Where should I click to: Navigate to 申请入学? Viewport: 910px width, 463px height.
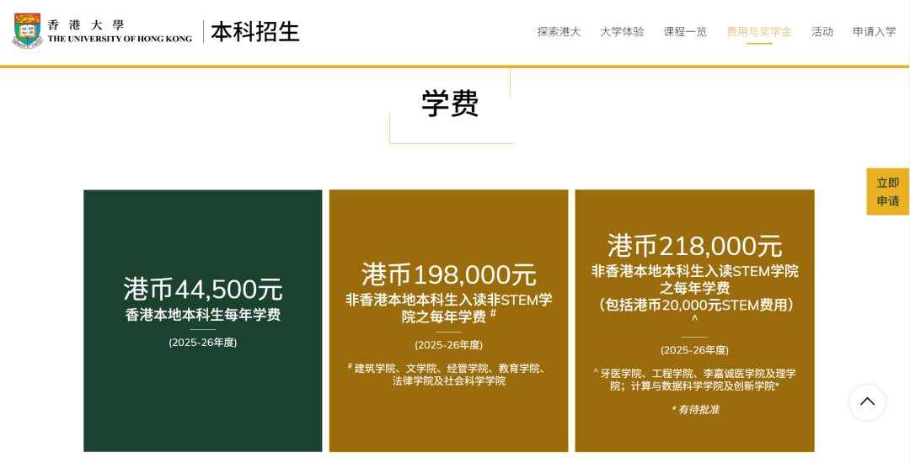click(x=874, y=32)
